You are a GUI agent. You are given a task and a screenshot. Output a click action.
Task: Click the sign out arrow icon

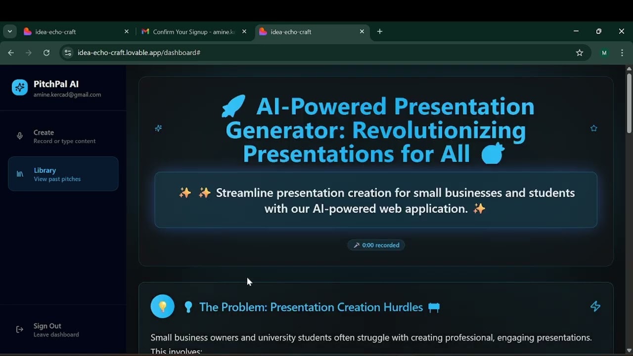[x=20, y=330]
